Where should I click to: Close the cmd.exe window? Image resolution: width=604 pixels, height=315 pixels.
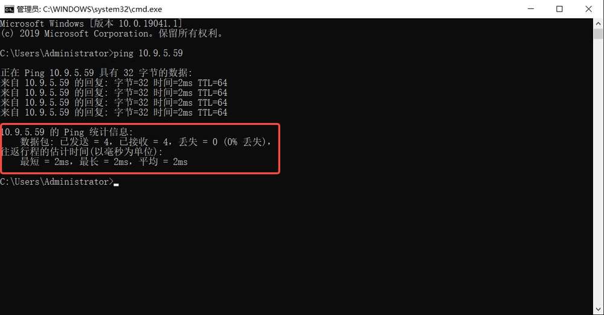coord(588,9)
